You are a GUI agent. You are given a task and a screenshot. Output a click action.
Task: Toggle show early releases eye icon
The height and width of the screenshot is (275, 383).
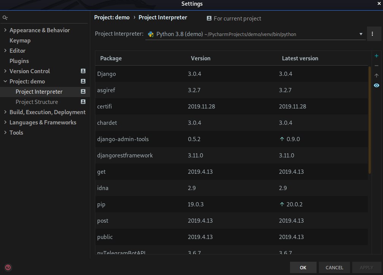(377, 85)
